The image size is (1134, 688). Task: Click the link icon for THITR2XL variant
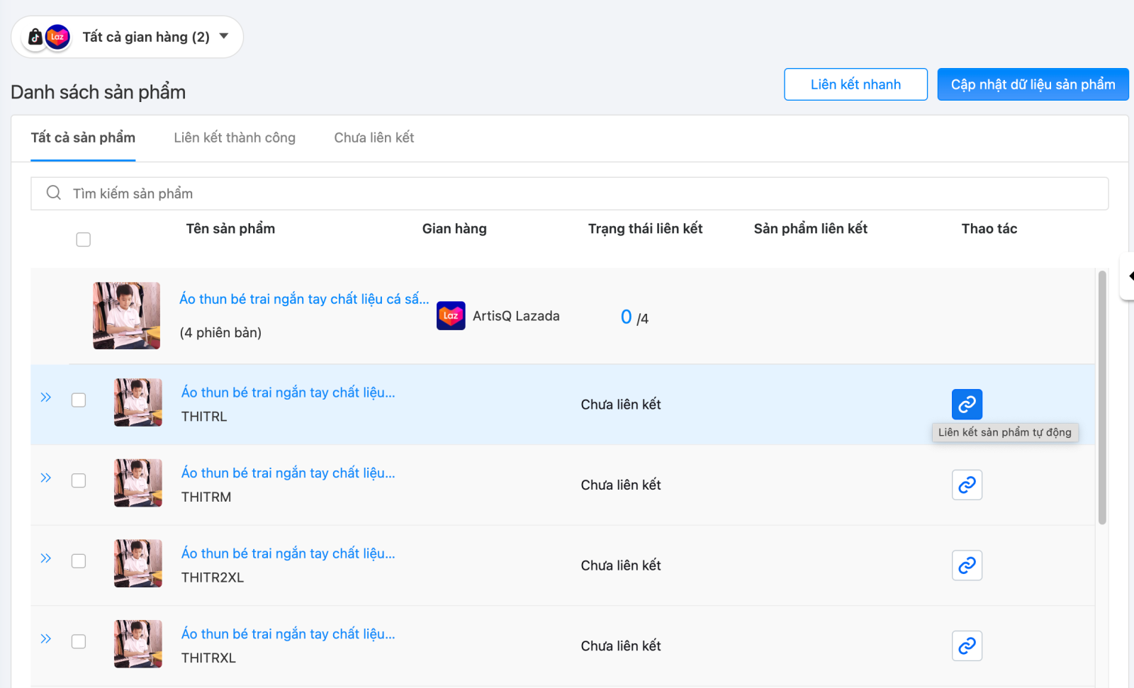967,565
